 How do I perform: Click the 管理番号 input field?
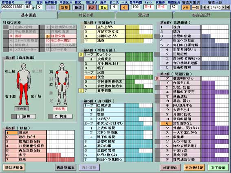pos(12,7)
